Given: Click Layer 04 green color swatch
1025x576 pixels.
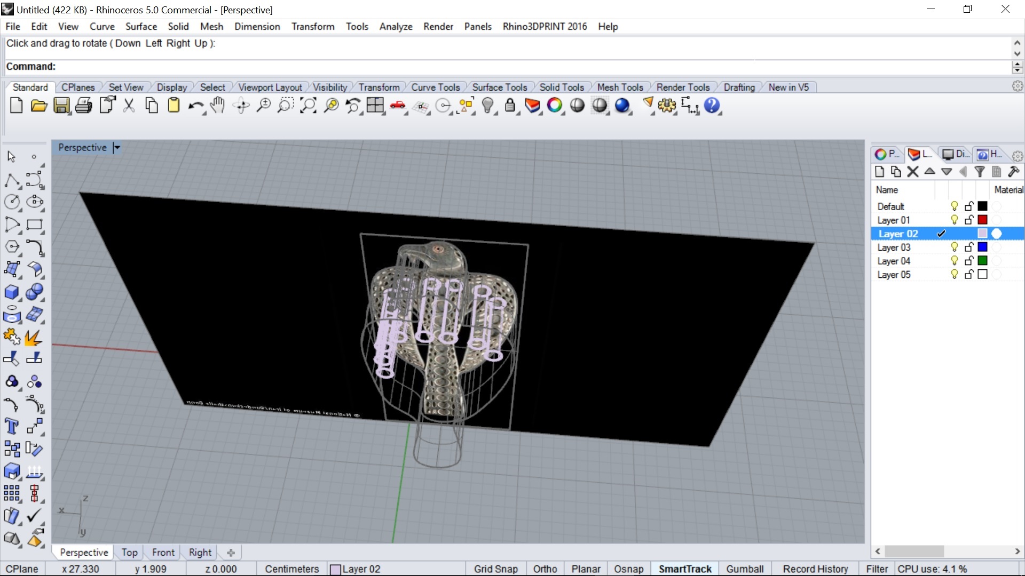Looking at the screenshot, I should tap(982, 261).
